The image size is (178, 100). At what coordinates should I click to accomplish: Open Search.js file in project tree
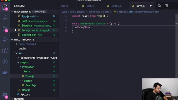coord(34,85)
